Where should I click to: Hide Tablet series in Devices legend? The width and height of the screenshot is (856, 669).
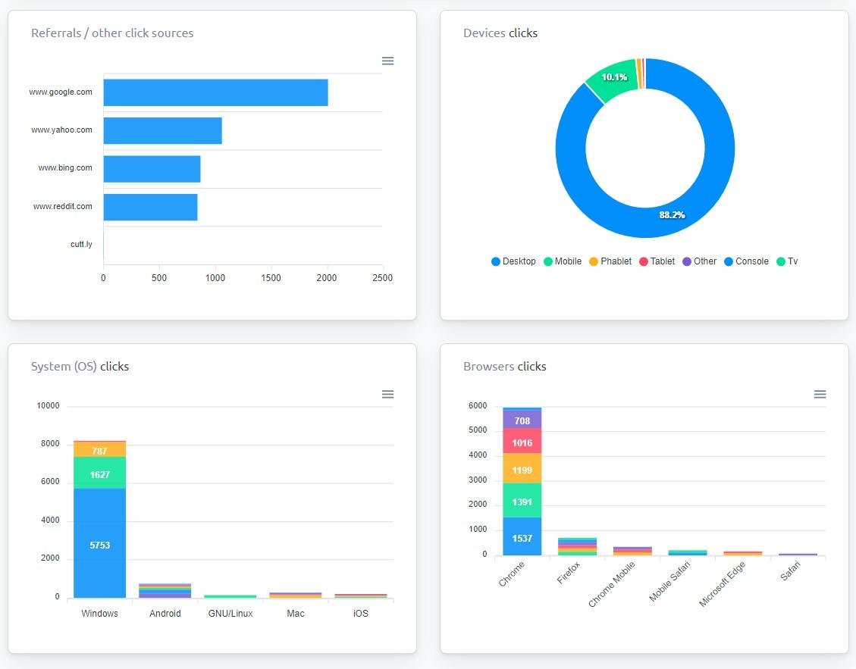[657, 261]
